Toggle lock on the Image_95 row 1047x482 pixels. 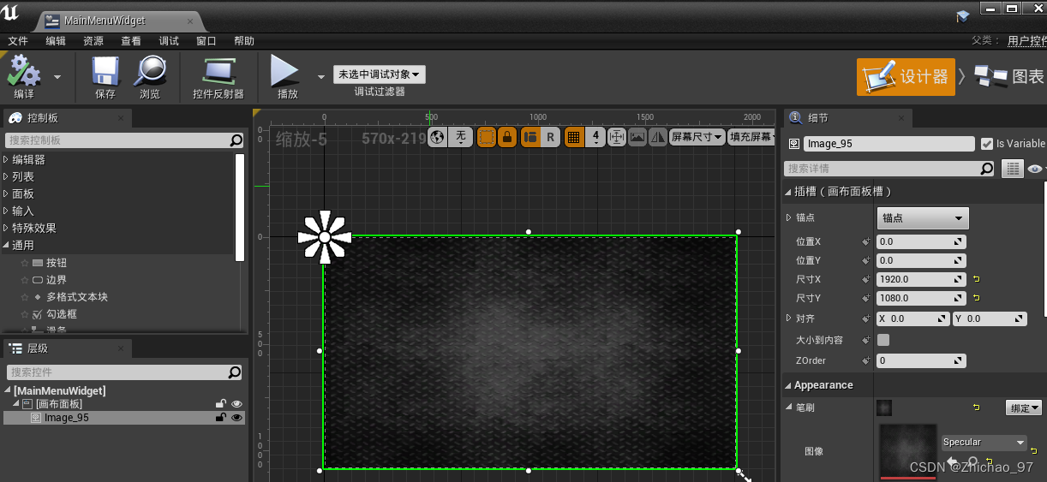point(221,418)
